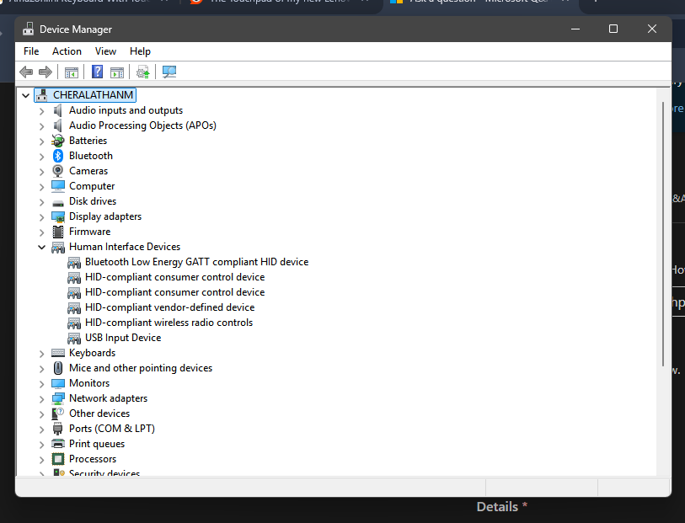This screenshot has height=523, width=685.
Task: Select the Ports (COM & LPT) icon
Action: (57, 429)
